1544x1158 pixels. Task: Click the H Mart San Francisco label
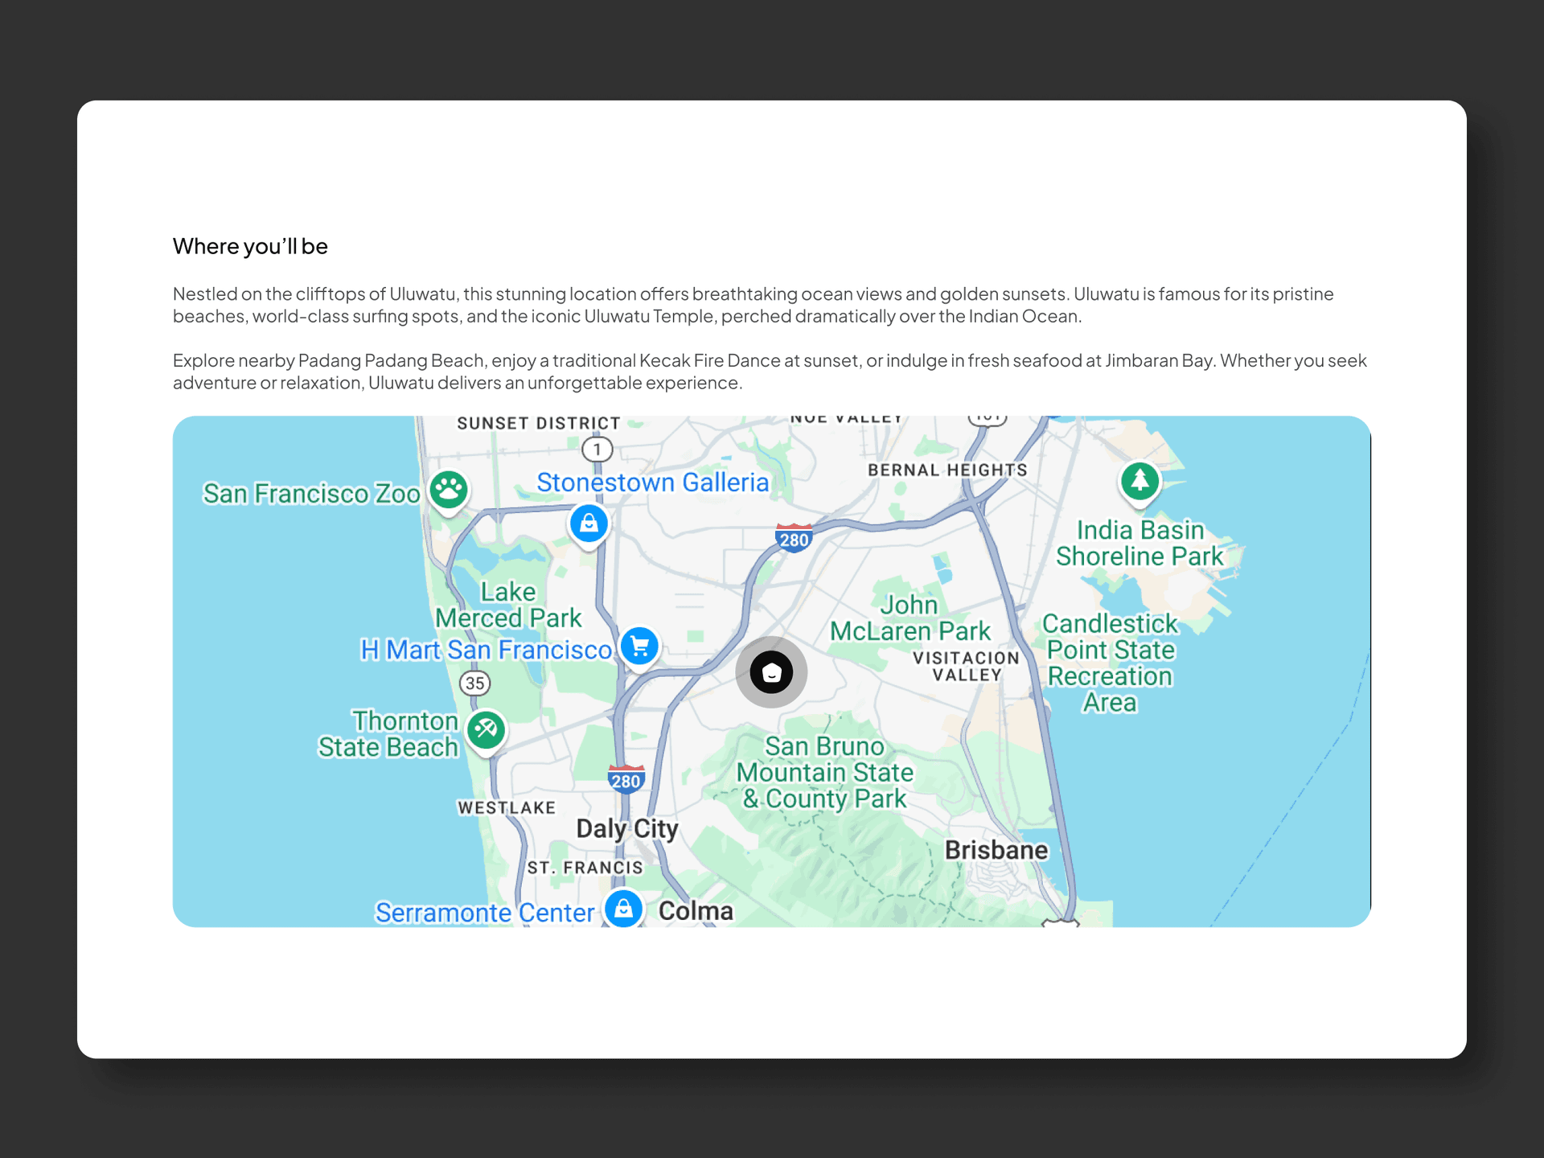point(486,649)
